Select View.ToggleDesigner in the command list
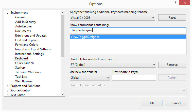 pos(85,37)
